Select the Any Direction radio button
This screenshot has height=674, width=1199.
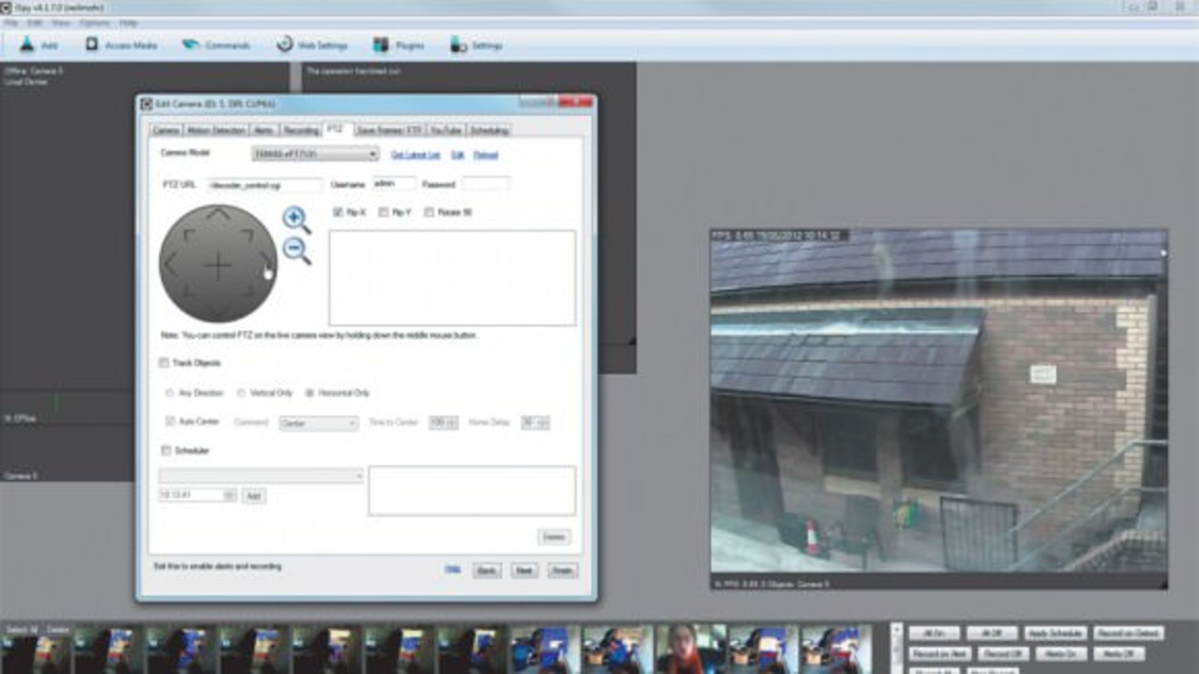[169, 393]
